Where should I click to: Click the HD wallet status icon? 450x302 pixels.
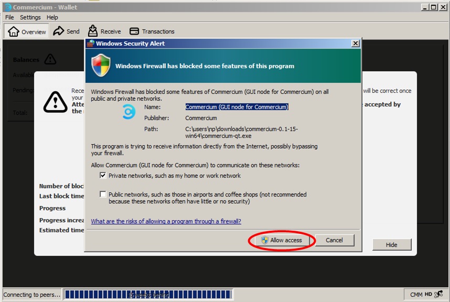coord(428,294)
